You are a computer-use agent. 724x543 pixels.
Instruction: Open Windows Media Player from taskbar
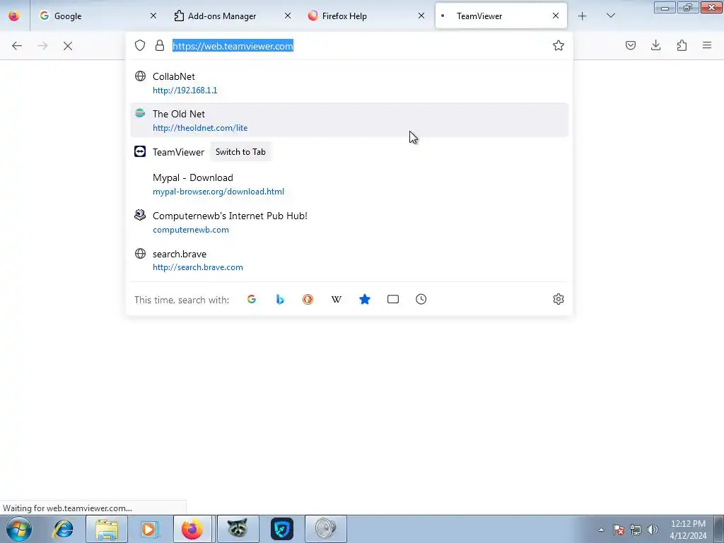point(150,529)
